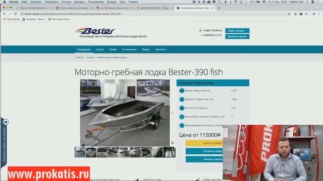Click the Задать вопрос button
This screenshot has height=181, width=323.
pos(237,31)
